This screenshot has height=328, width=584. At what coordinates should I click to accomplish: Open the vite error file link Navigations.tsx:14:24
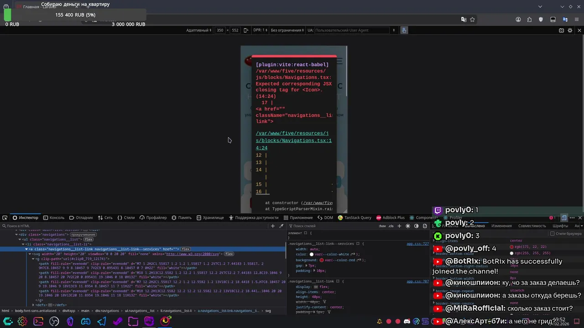(294, 140)
